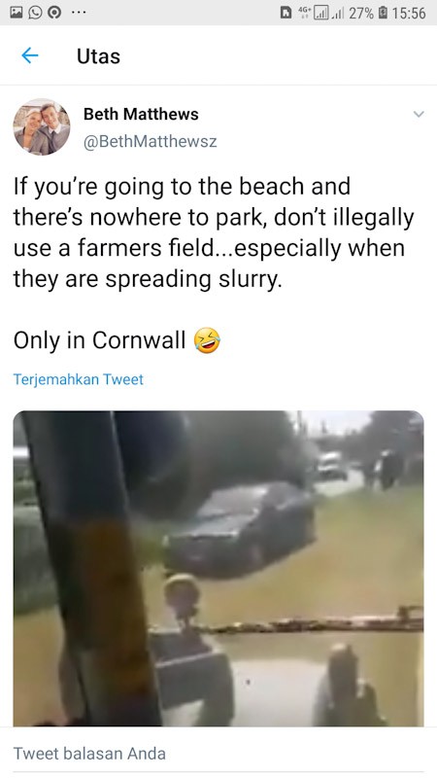437x778 pixels.
Task: Tap the Utas thread title
Action: 98,56
